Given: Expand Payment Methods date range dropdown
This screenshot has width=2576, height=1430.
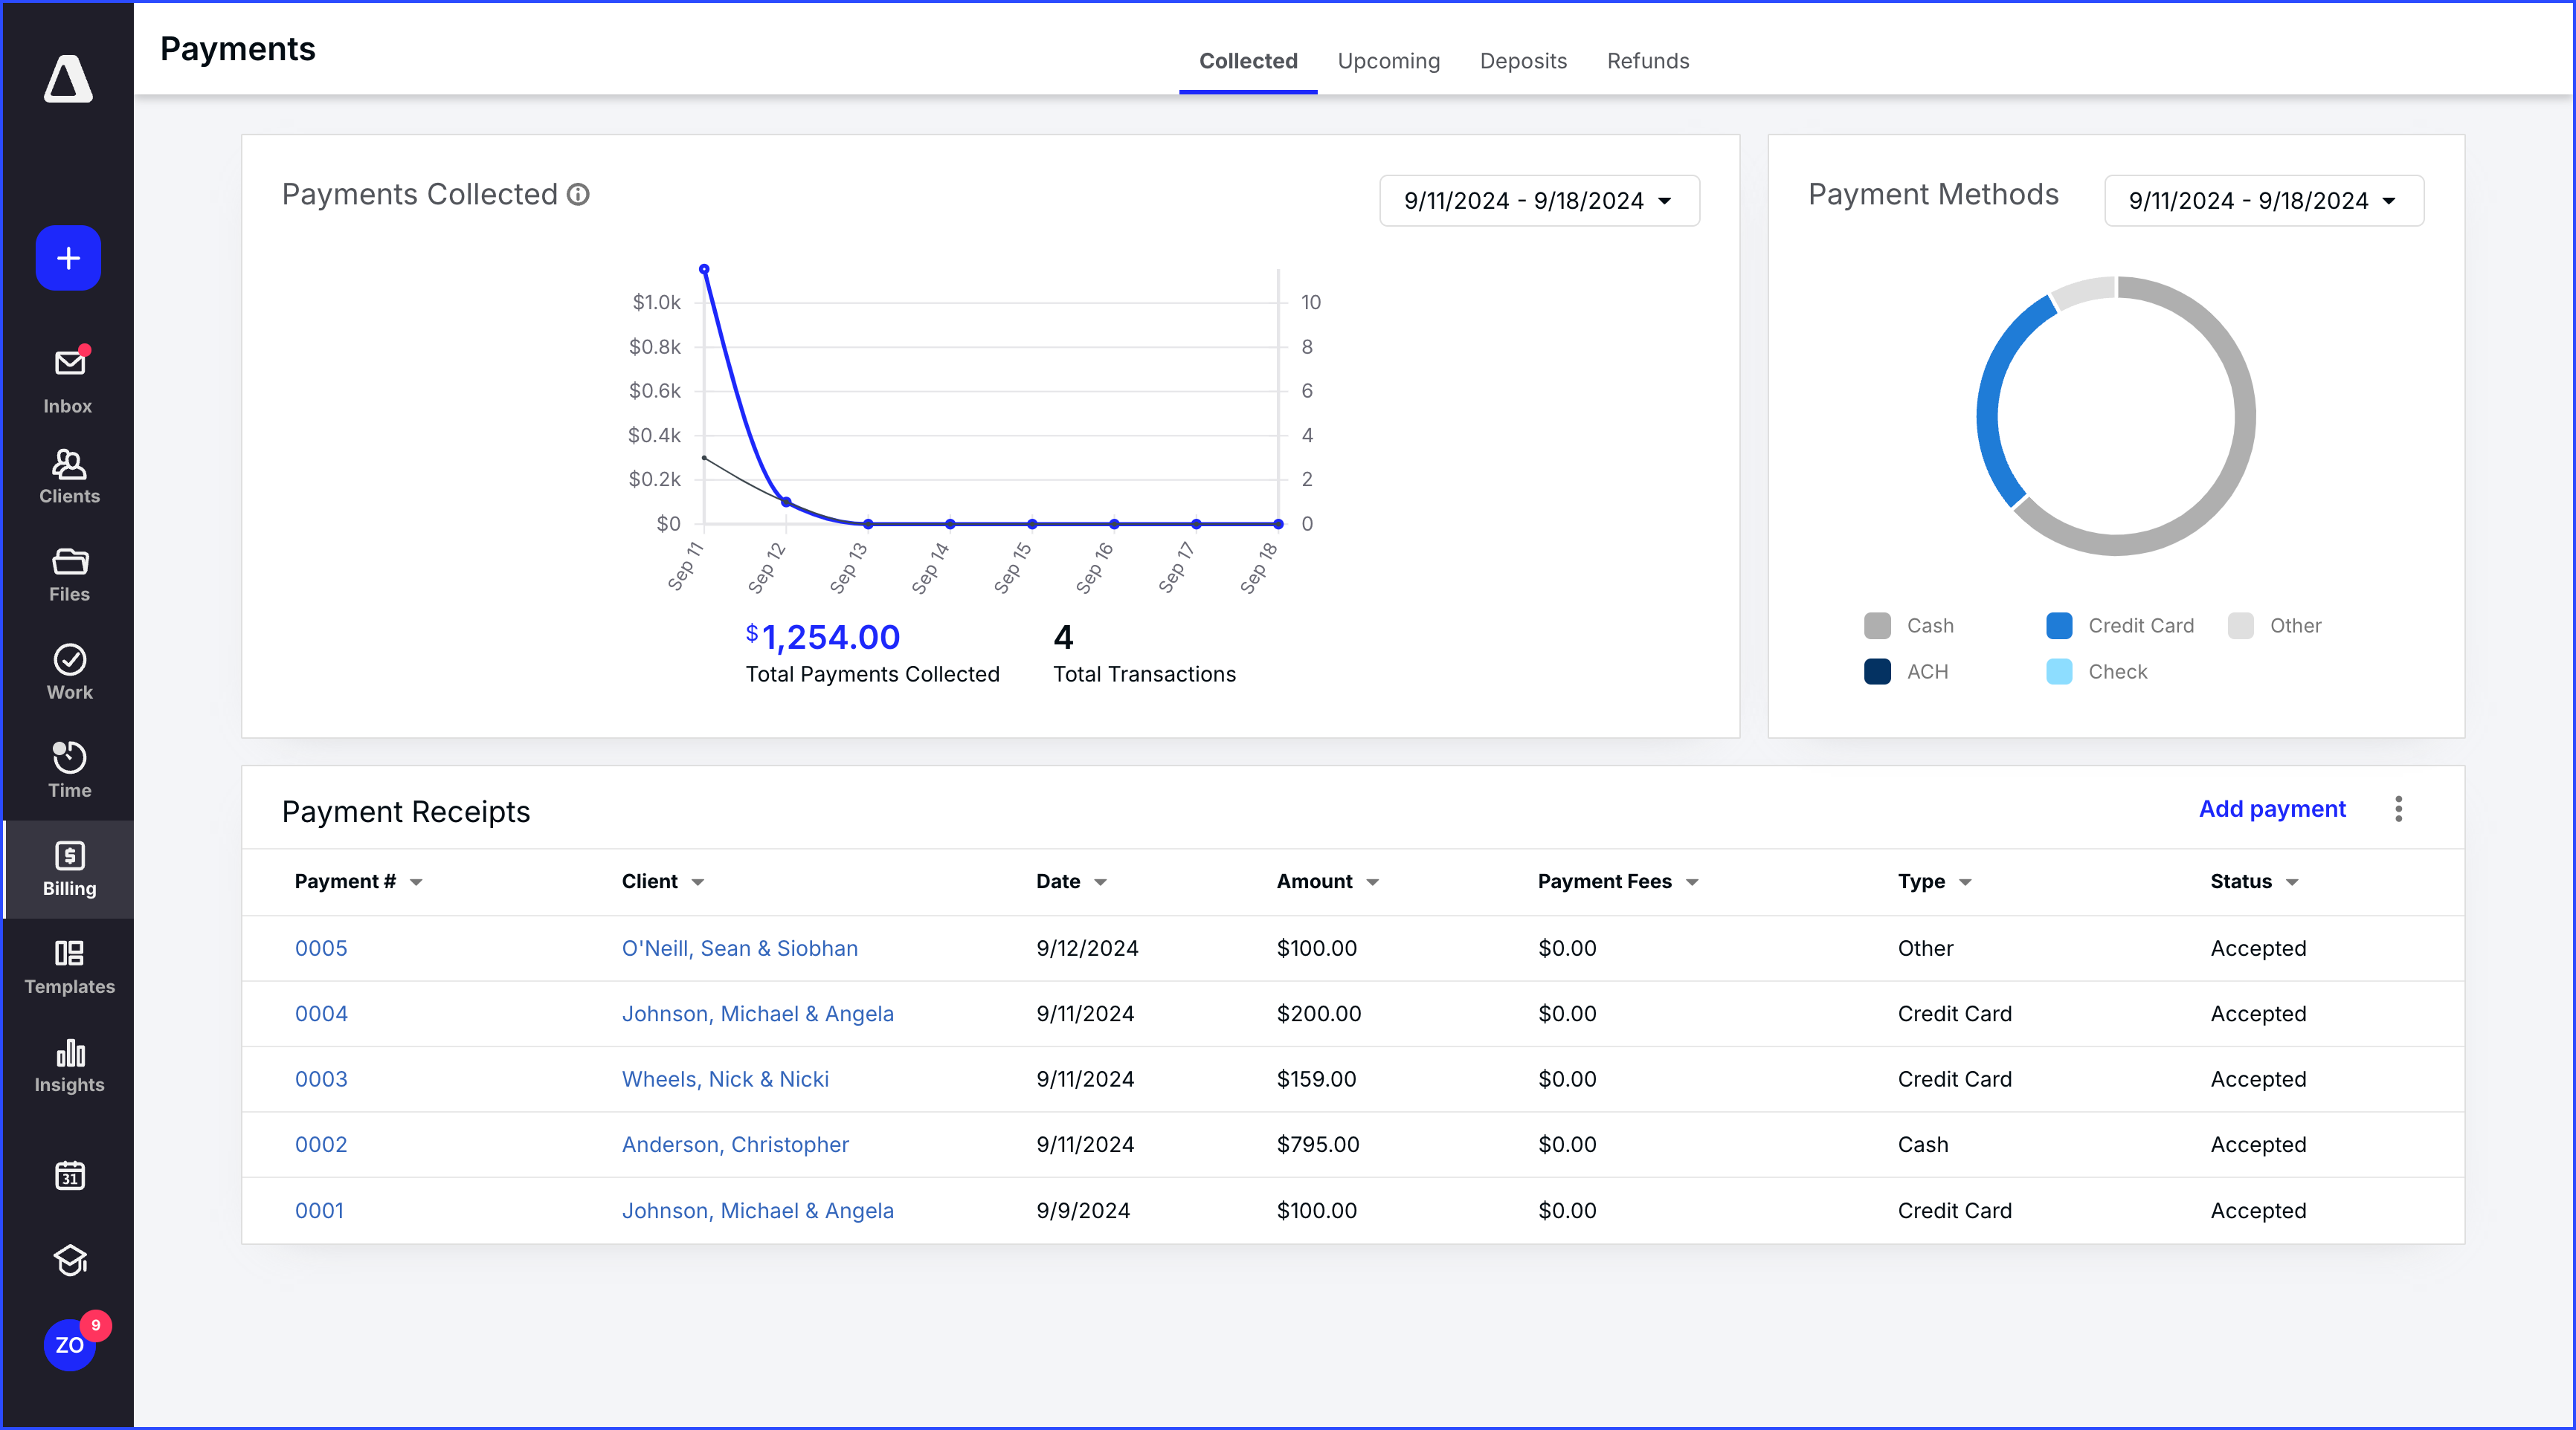Looking at the screenshot, I should click(2263, 201).
